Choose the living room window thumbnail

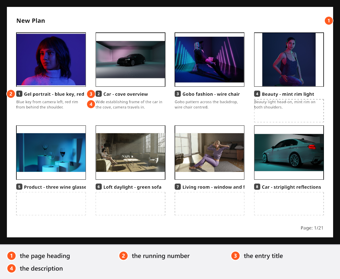pos(209,153)
